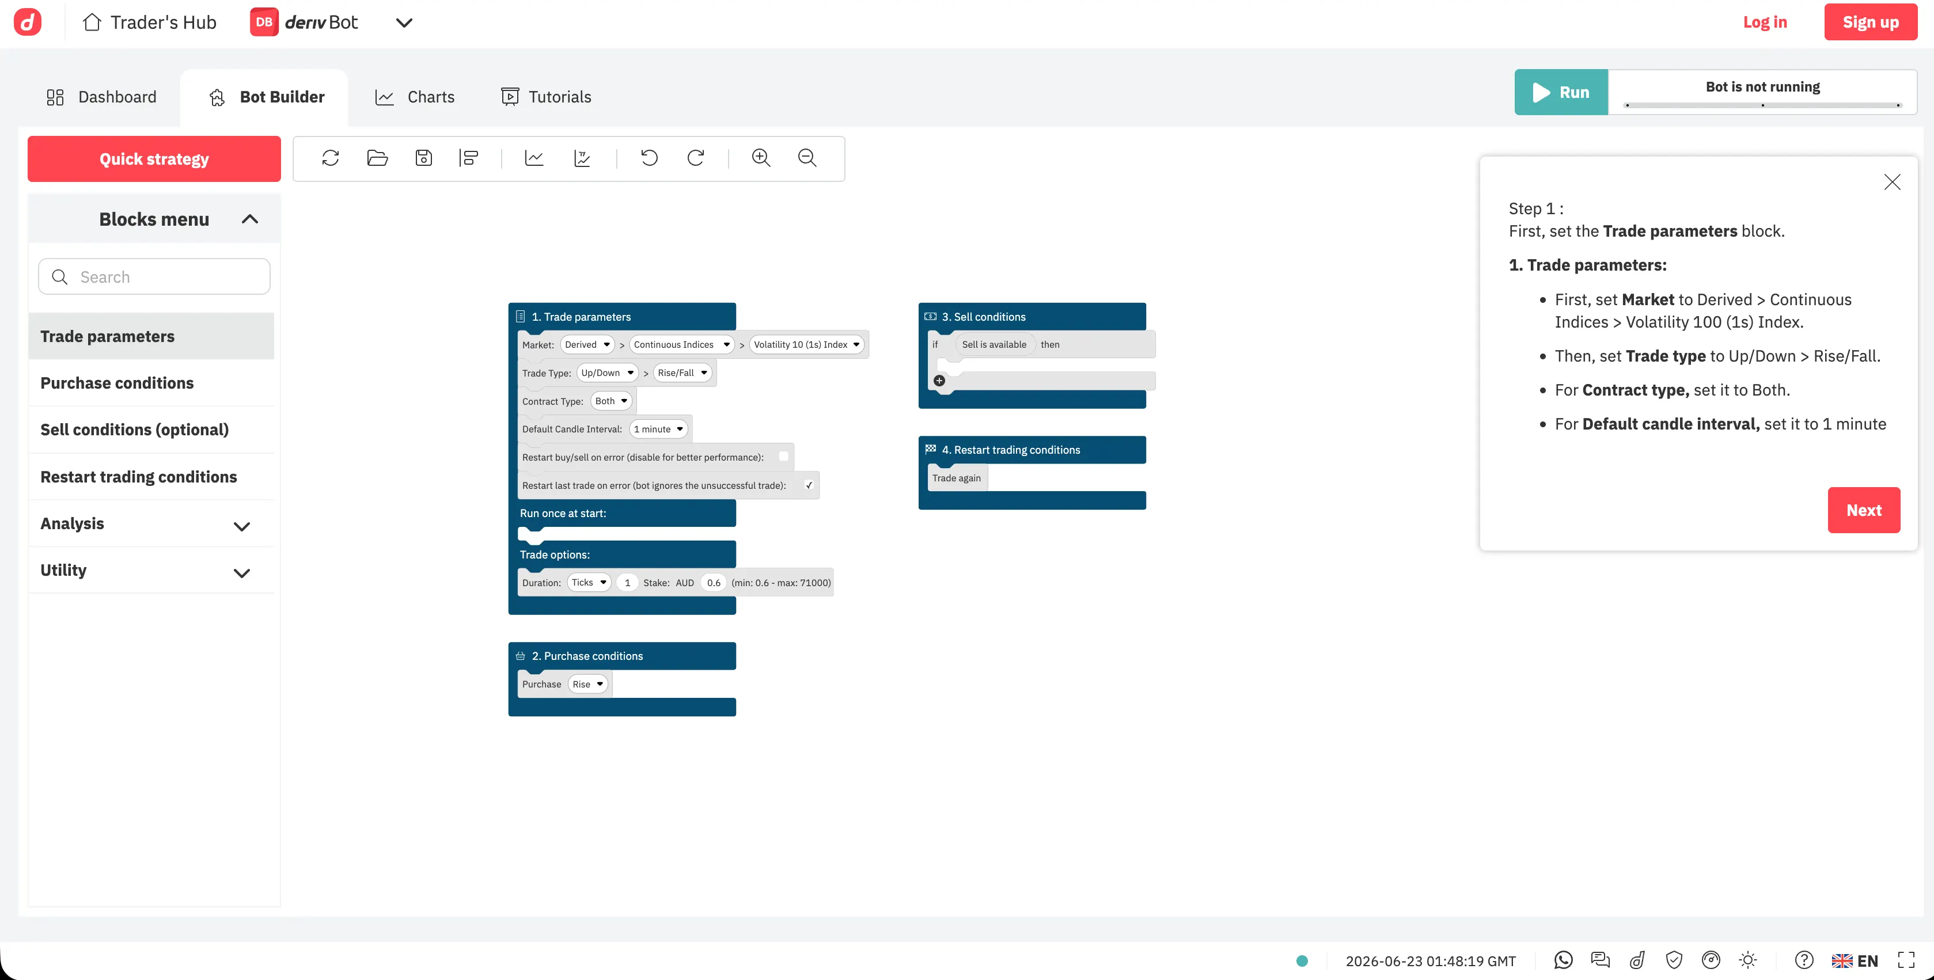Open the Deriv Bot platform switcher chevron

click(404, 22)
